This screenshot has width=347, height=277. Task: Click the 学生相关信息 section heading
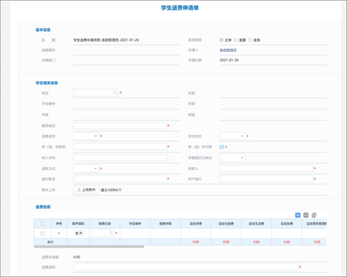[x=47, y=83]
